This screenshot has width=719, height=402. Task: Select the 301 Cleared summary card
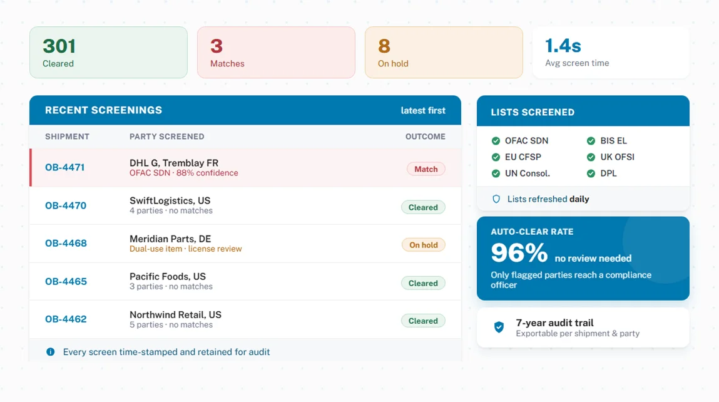(x=109, y=53)
